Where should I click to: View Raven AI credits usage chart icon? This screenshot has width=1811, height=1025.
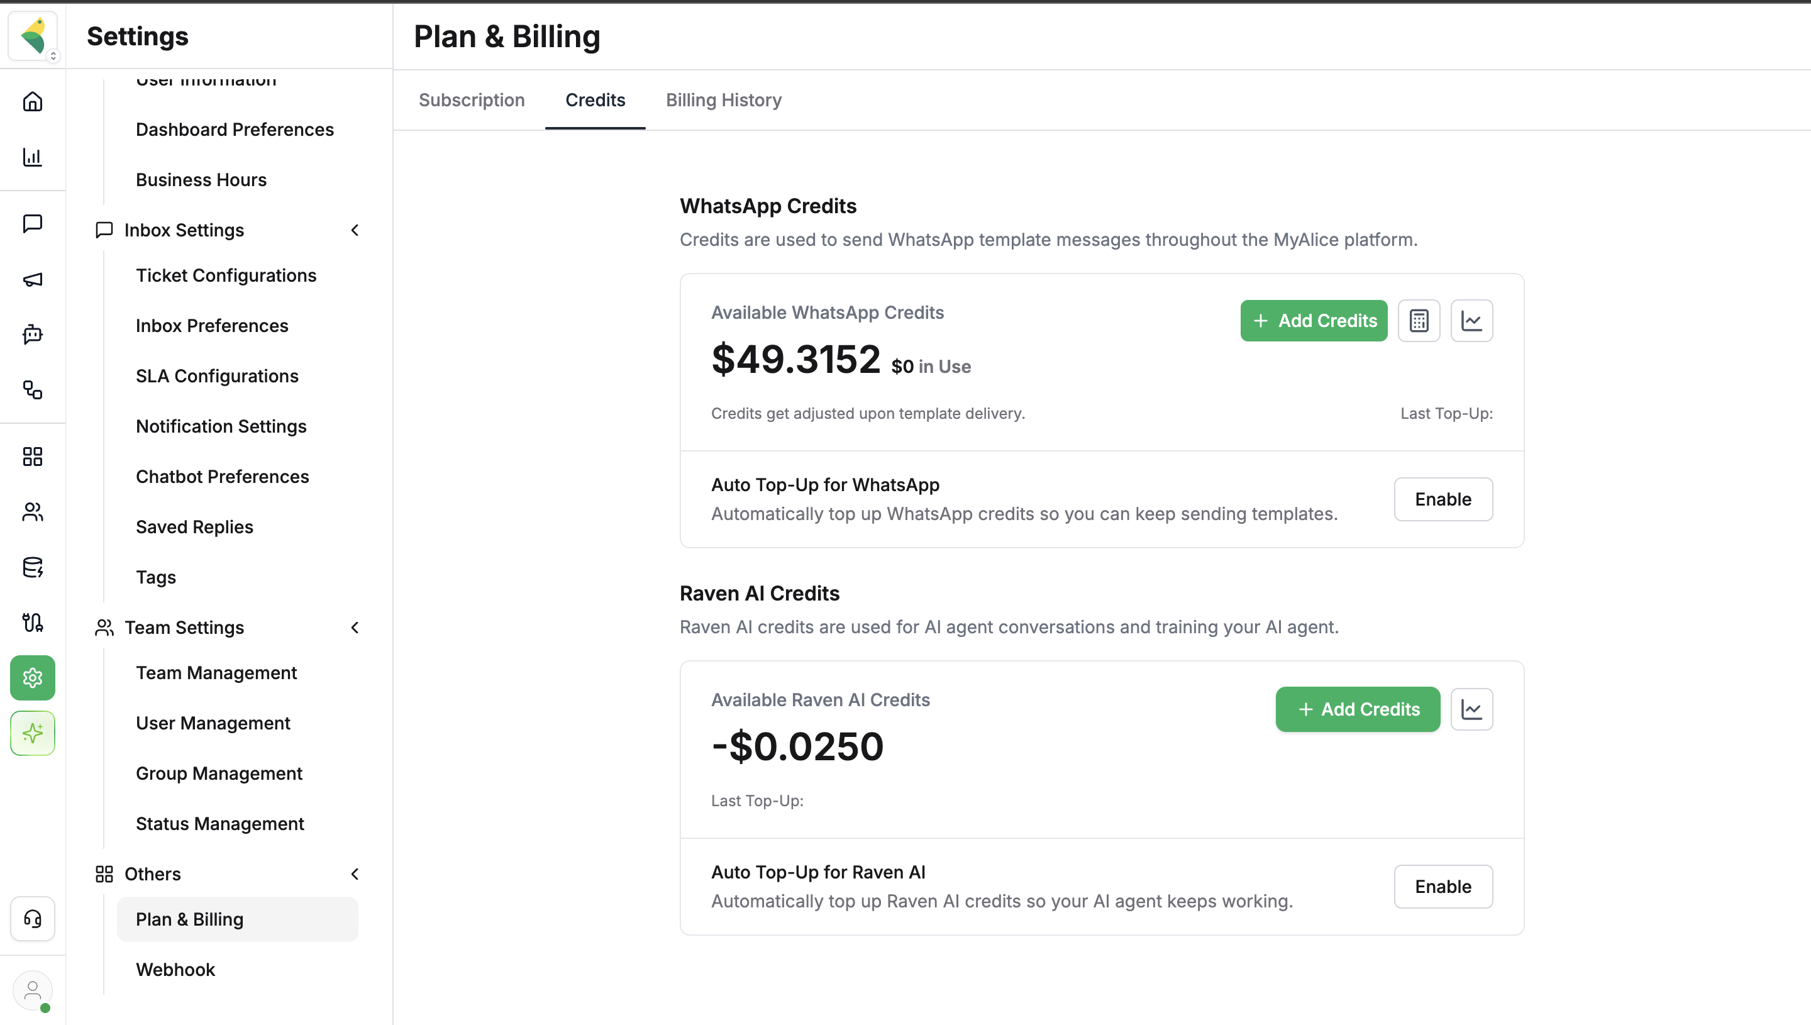tap(1471, 709)
